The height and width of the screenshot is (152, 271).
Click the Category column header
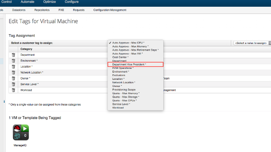pyautogui.click(x=26, y=49)
